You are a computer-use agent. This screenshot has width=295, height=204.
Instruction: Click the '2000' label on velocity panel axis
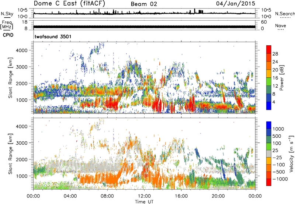coord(21,159)
